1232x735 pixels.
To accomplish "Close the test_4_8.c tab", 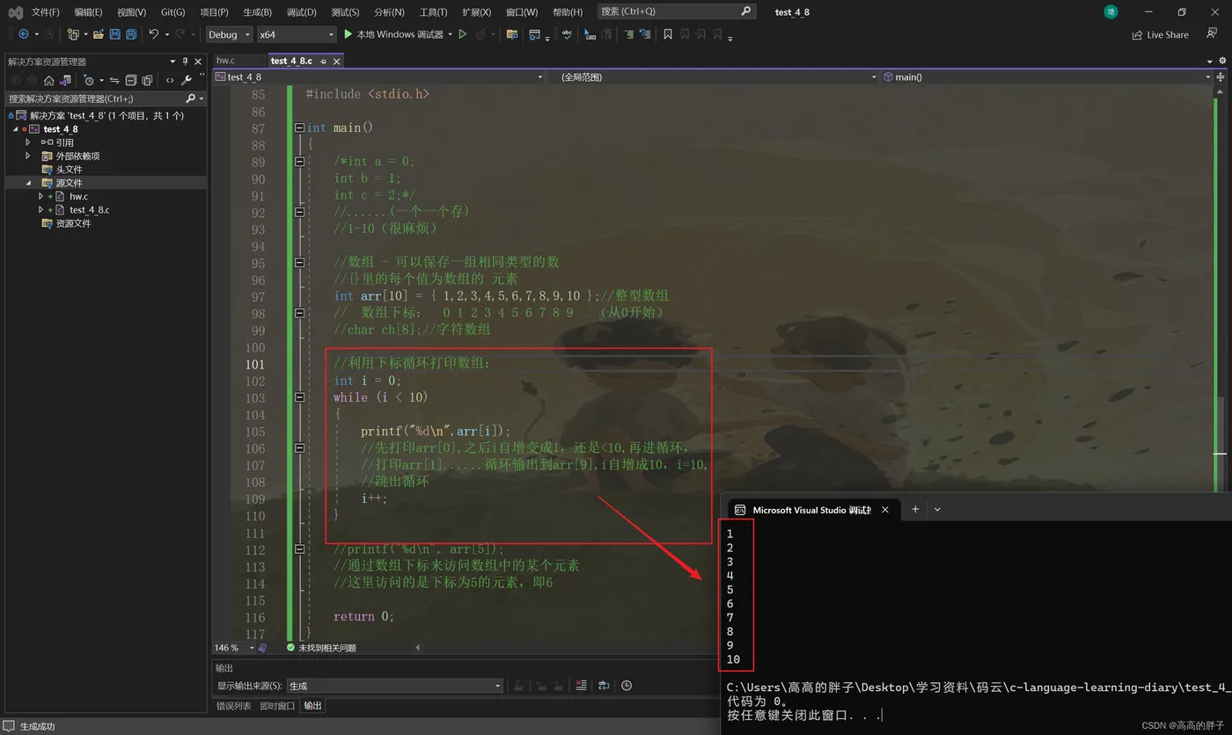I will [336, 62].
